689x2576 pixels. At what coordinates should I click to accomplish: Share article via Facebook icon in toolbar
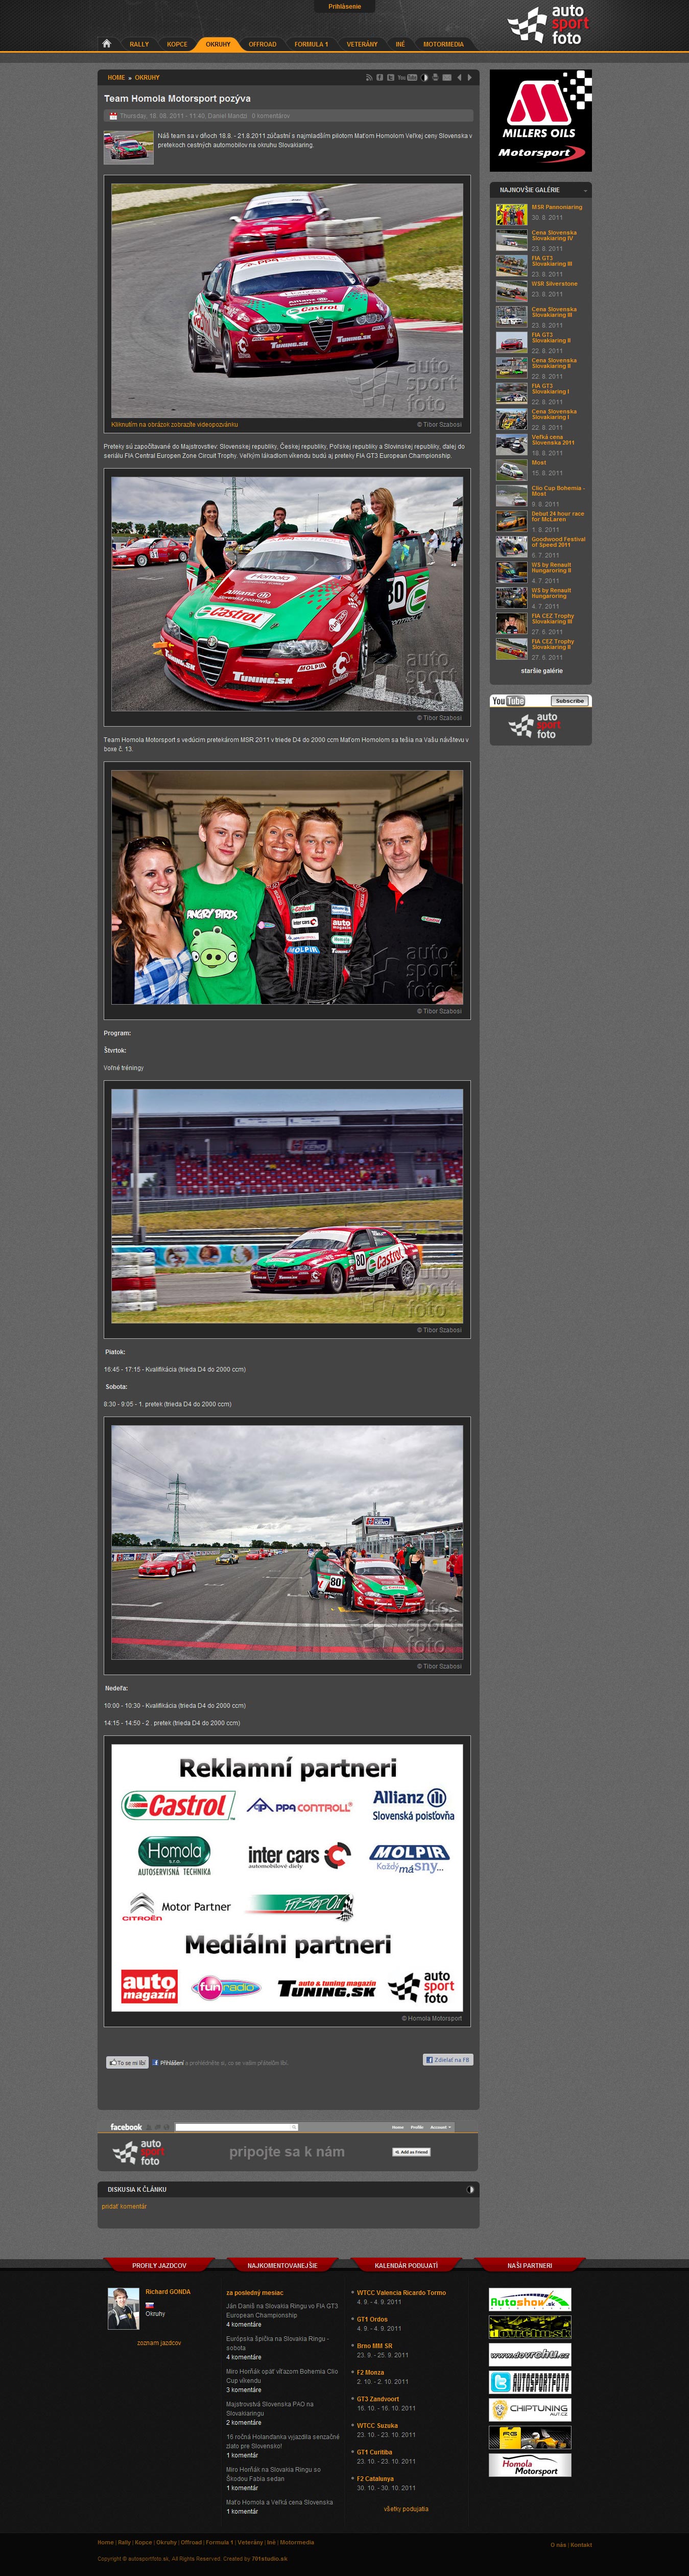click(x=380, y=77)
